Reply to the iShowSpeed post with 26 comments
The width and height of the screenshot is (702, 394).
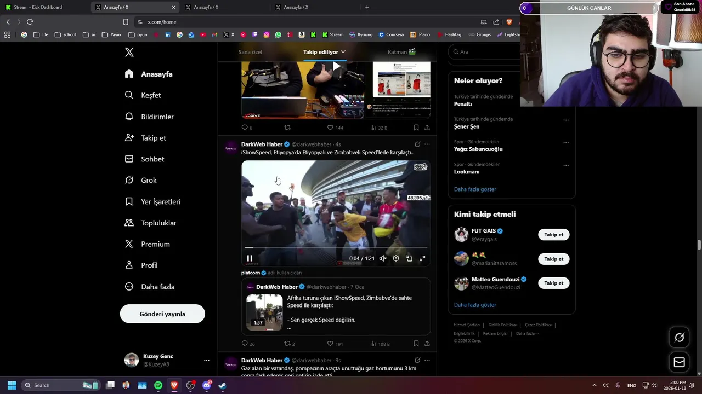[x=248, y=344]
